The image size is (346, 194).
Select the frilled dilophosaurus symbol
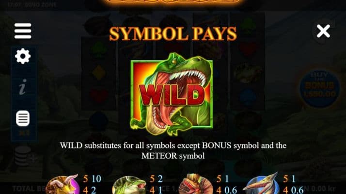pos(195,184)
